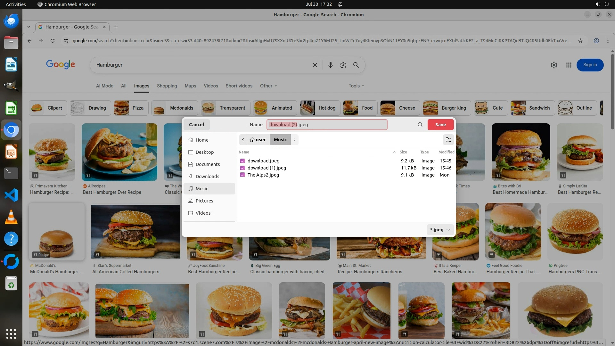Open the tab search chevron dropdown
The height and width of the screenshot is (346, 615).
point(29,27)
